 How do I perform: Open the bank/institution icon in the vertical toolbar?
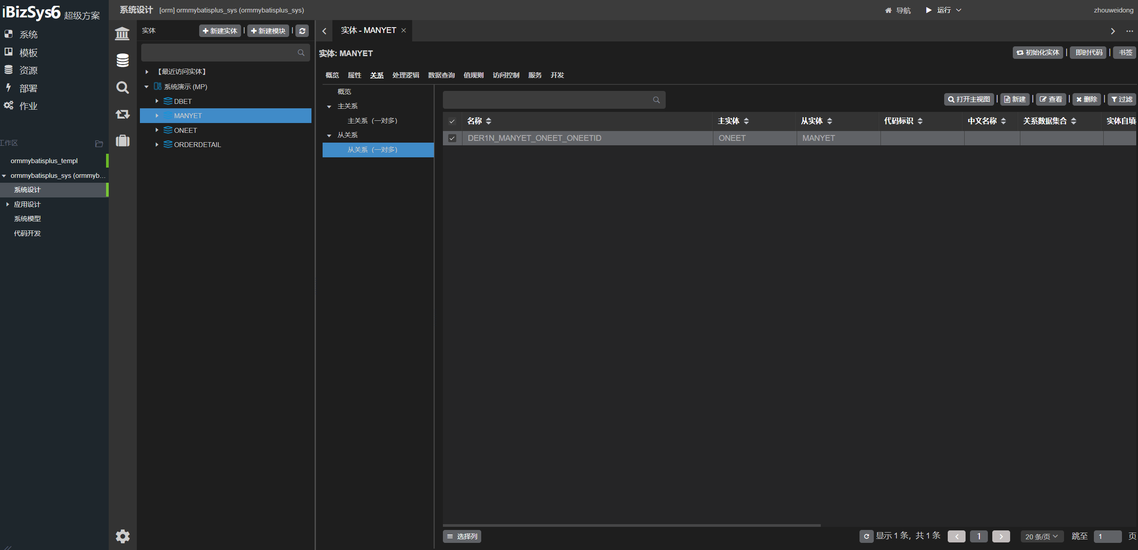(x=122, y=33)
